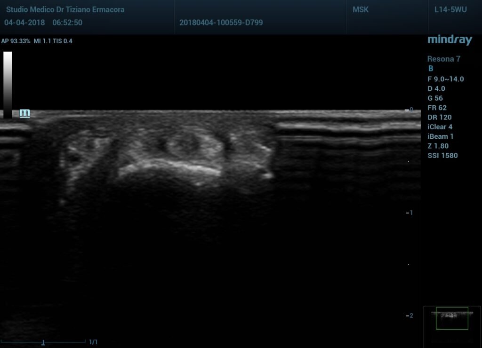Click the gain G 56 parameter
The height and width of the screenshot is (348, 482).
tap(435, 98)
